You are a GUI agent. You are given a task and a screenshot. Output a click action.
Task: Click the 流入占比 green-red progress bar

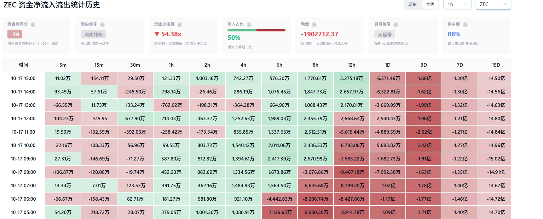[x=256, y=30]
